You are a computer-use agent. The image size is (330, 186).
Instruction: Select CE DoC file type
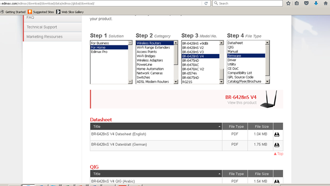(x=246, y=69)
